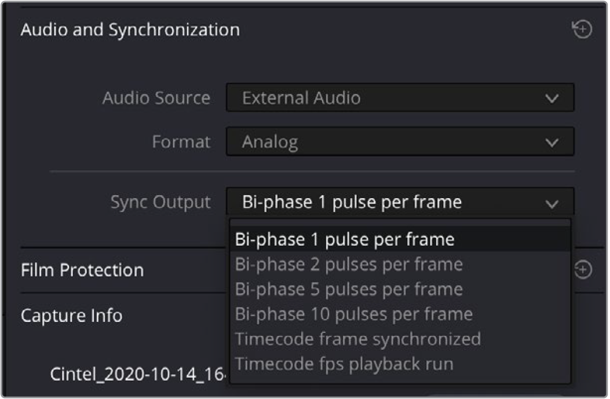The height and width of the screenshot is (399, 610).
Task: Select Timecode fps playback run option
Action: point(400,364)
